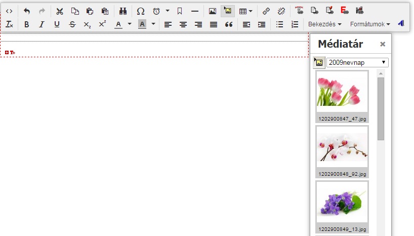Click the blockquote icon
The image size is (414, 236).
point(229,24)
